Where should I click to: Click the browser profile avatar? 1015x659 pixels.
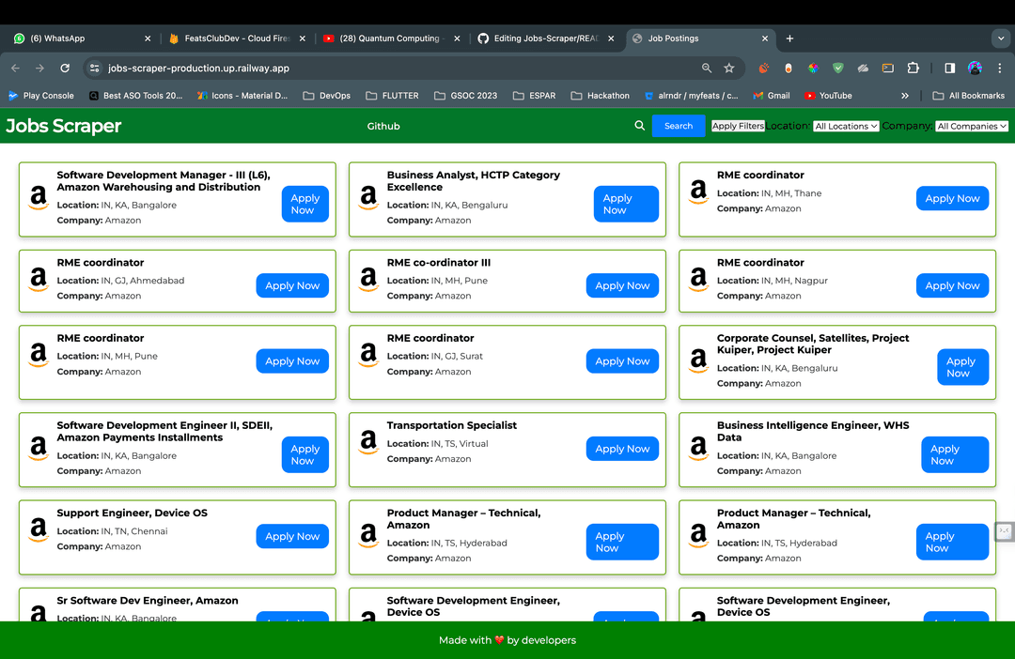pos(975,68)
